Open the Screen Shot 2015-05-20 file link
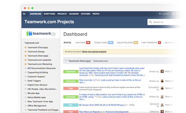186x113 pixels. (103, 105)
